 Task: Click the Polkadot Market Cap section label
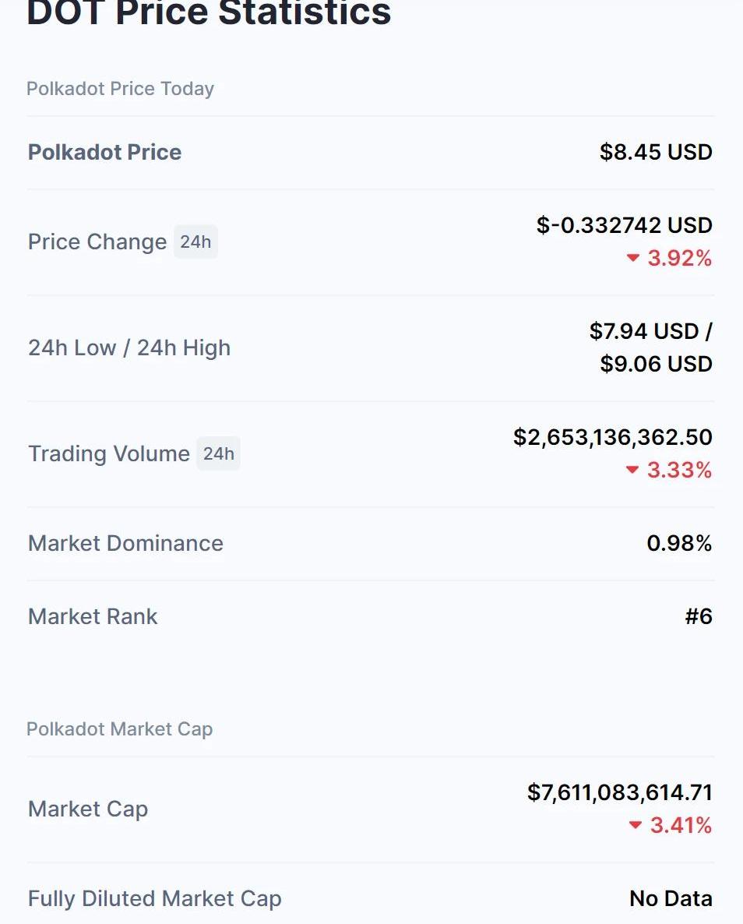pos(119,729)
